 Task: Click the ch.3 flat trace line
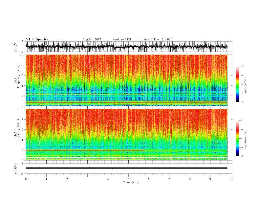click(126, 168)
